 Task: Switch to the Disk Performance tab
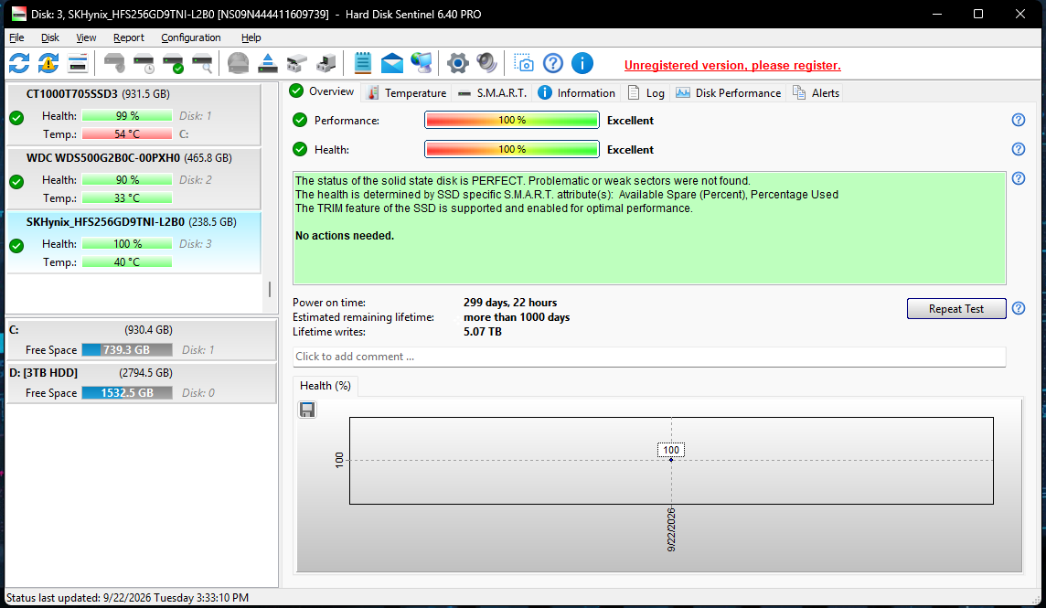click(728, 92)
